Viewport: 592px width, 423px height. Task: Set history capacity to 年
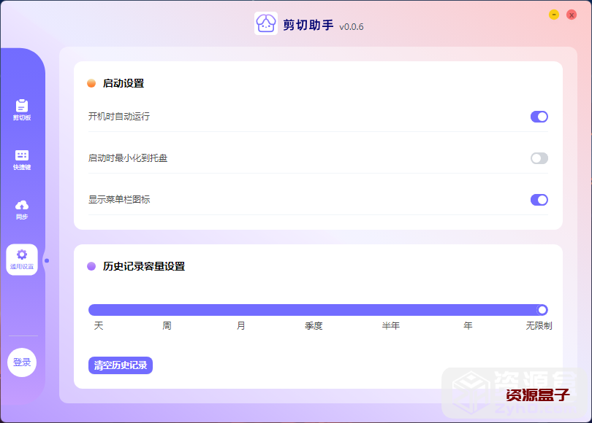click(x=468, y=325)
